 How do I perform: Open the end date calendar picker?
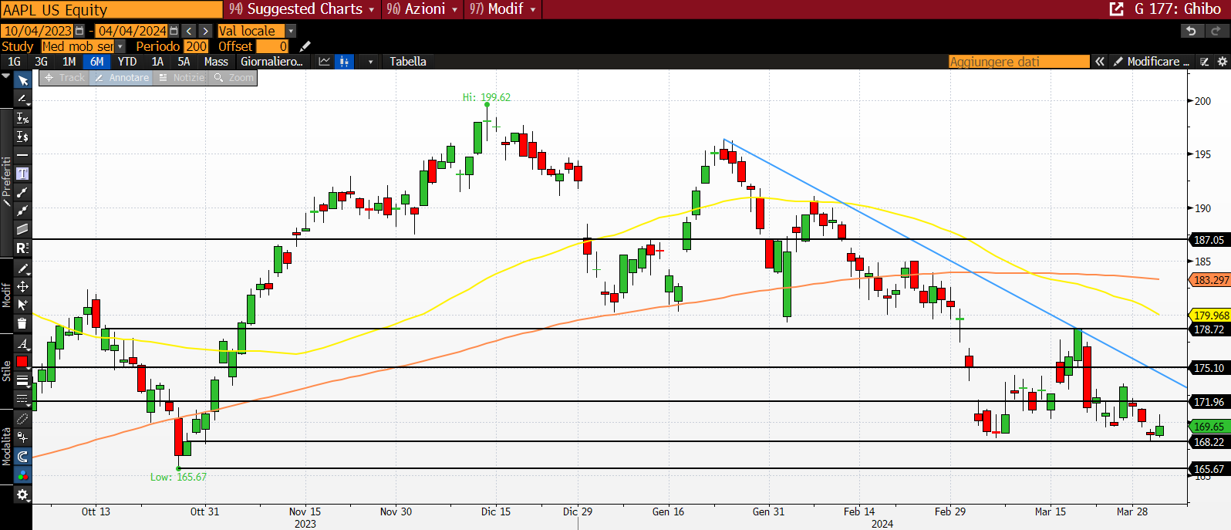click(174, 31)
